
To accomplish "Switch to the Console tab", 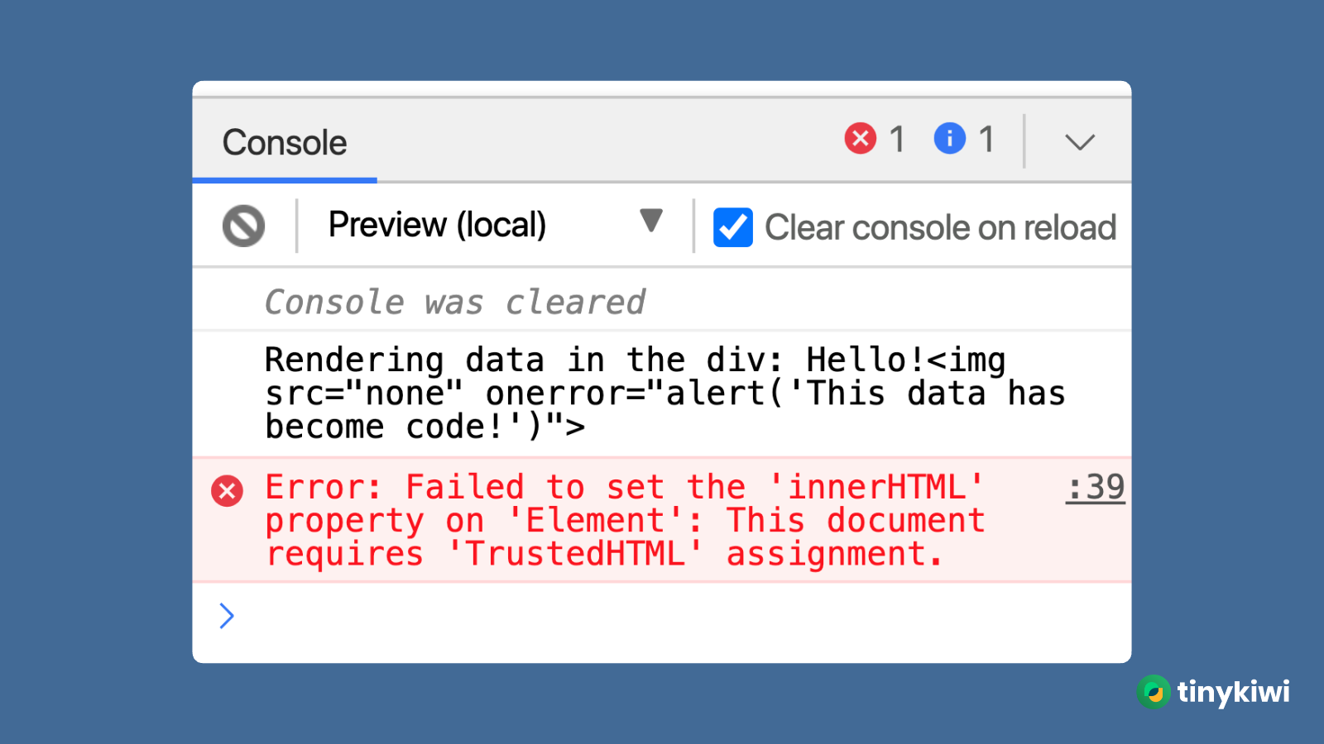I will click(284, 142).
